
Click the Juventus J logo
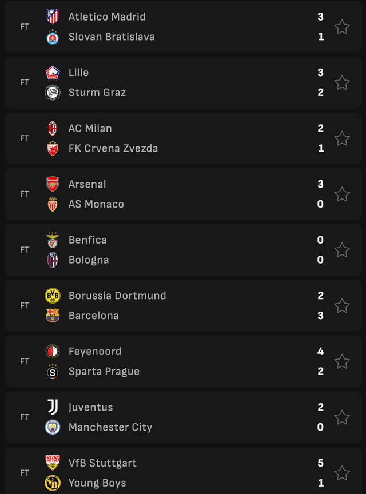pyautogui.click(x=53, y=407)
